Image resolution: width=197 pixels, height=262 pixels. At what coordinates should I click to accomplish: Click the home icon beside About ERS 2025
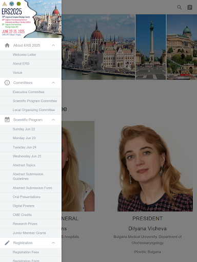point(7,45)
